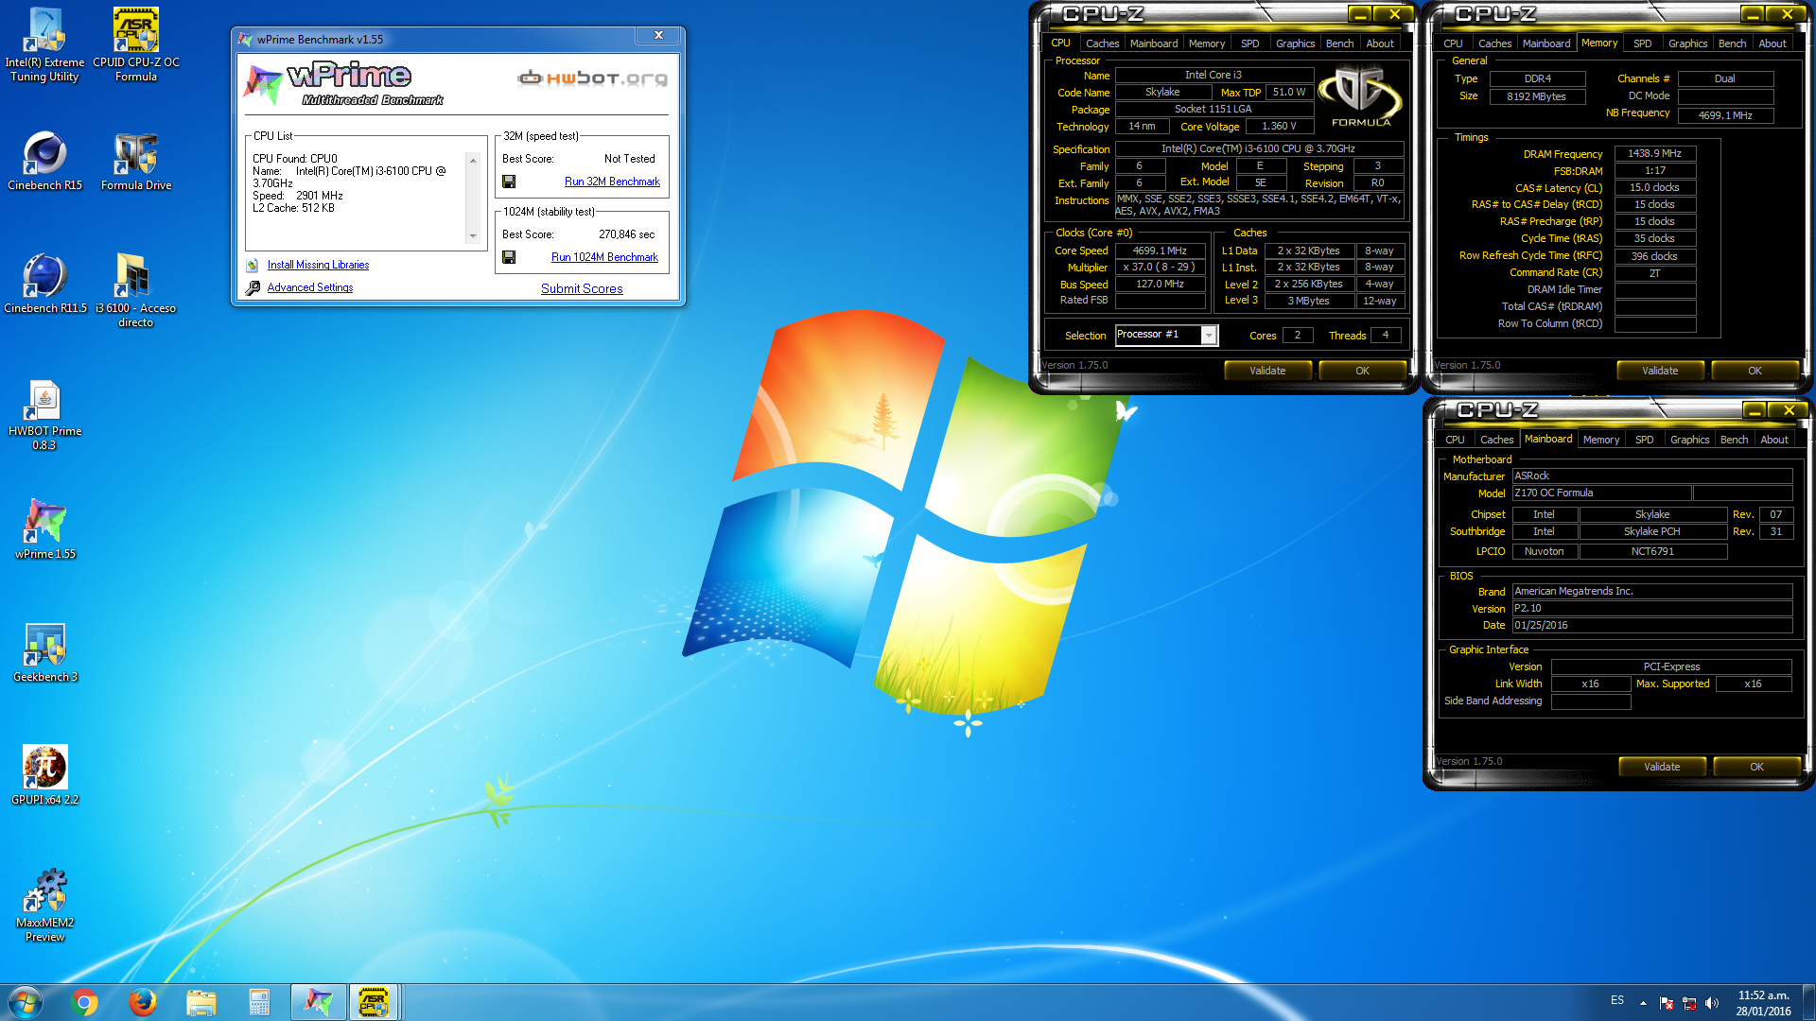The height and width of the screenshot is (1021, 1816).
Task: Click DRAM Frequency value 1438.9 MHz
Action: (x=1654, y=153)
